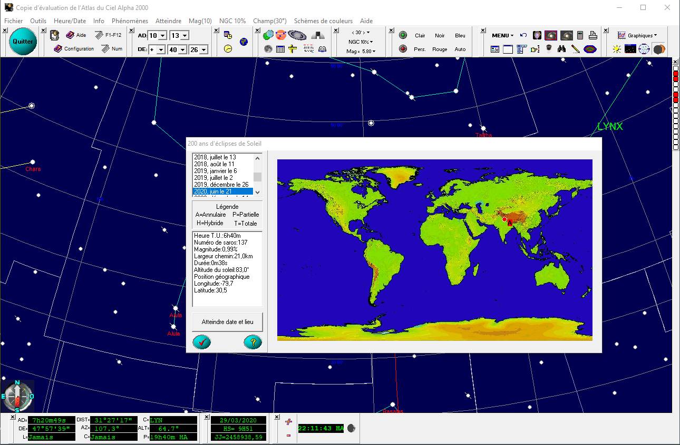
Task: Open the Schèmes de couleurs menu
Action: tap(323, 21)
